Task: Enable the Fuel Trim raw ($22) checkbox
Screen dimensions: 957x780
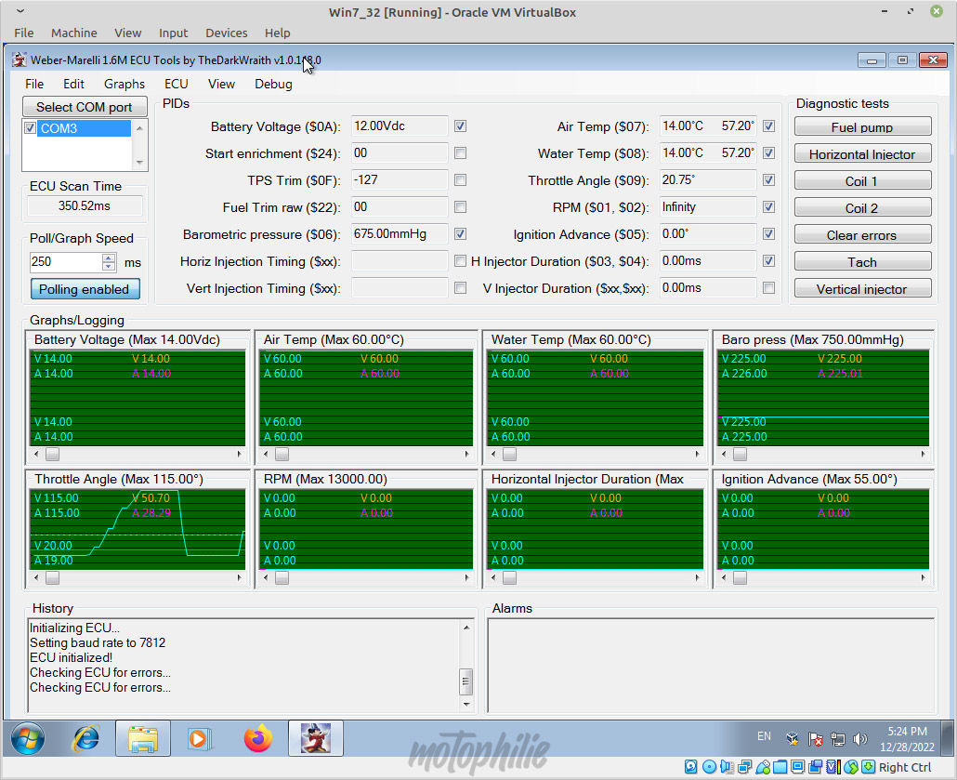Action: coord(460,207)
